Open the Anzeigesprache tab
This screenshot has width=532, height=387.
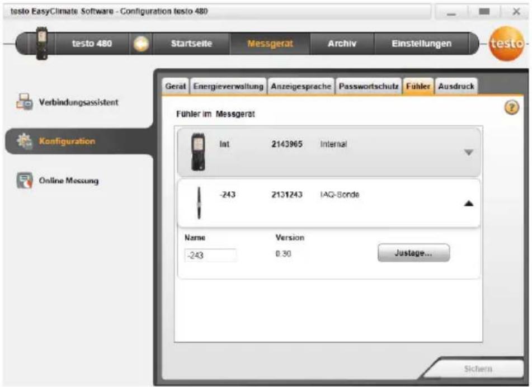tap(301, 87)
